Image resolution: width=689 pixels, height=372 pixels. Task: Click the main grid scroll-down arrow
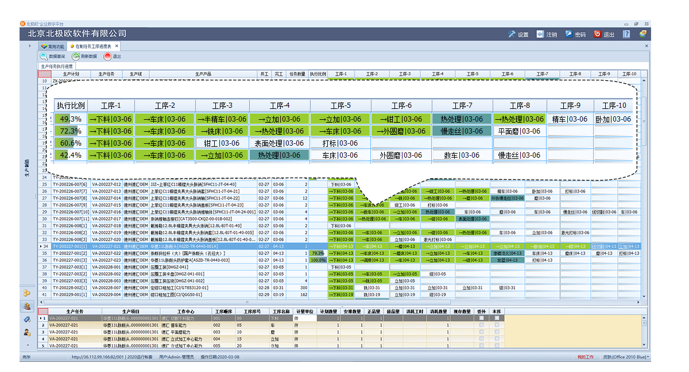click(644, 296)
